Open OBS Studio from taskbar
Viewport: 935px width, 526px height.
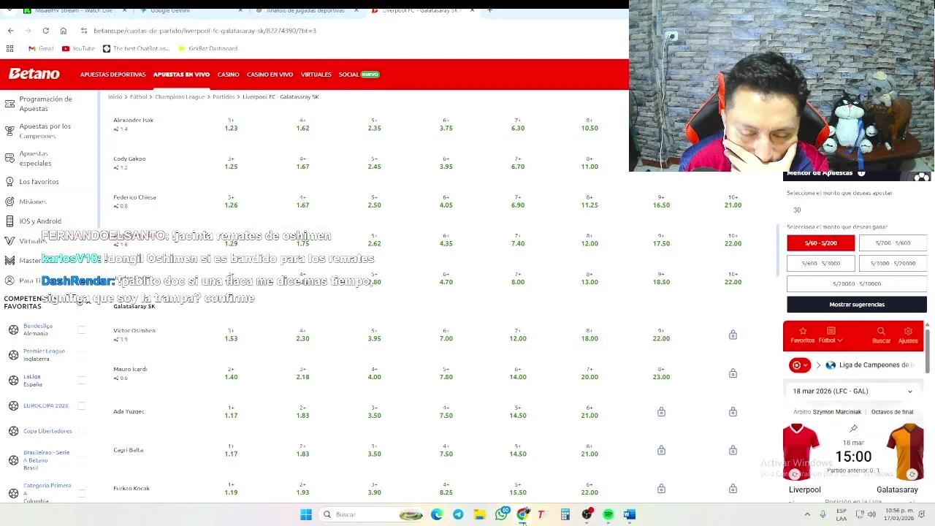pyautogui.click(x=587, y=514)
